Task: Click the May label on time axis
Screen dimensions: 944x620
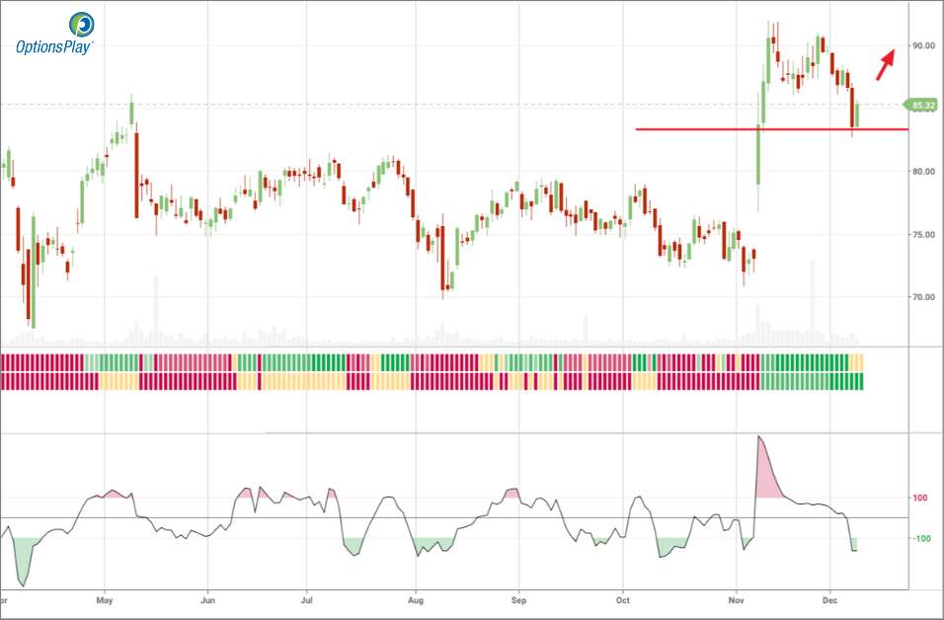Action: (105, 599)
